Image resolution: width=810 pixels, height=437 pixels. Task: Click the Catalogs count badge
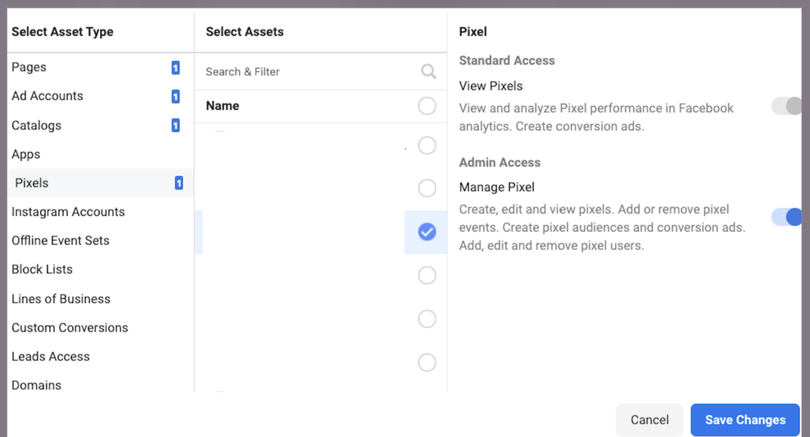click(x=175, y=126)
